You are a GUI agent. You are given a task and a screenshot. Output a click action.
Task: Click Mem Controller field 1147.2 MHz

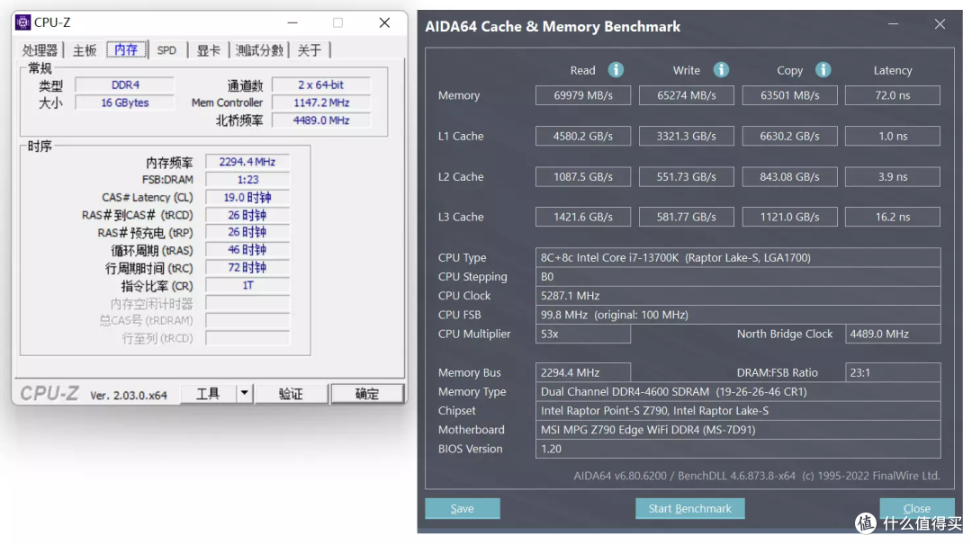click(321, 103)
